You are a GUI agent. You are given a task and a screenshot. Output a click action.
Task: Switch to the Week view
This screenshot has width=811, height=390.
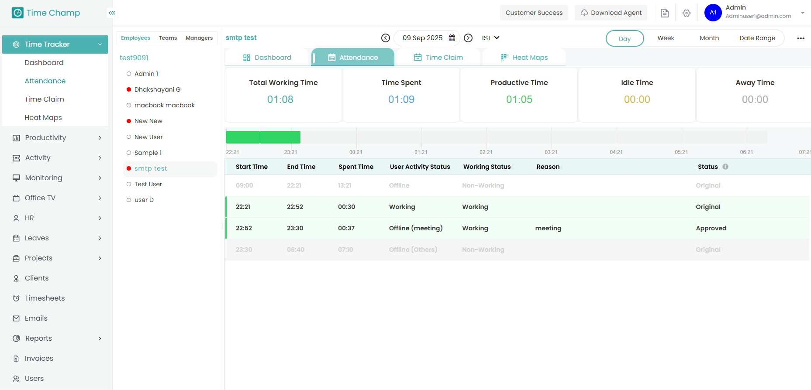[665, 38]
